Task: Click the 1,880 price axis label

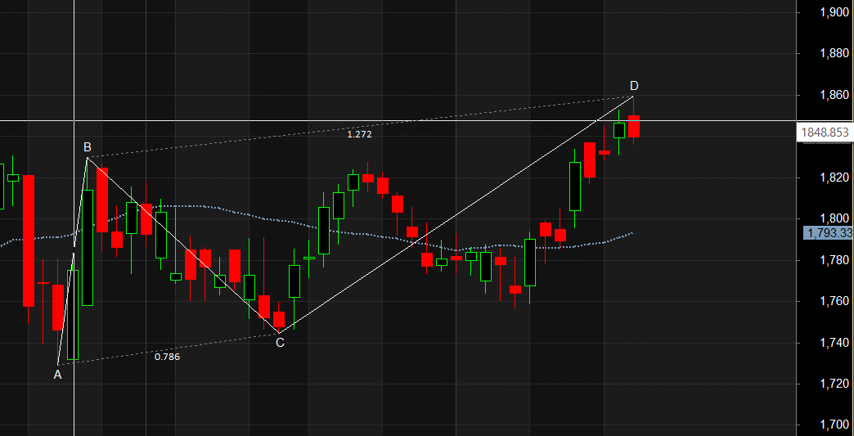Action: (x=834, y=54)
